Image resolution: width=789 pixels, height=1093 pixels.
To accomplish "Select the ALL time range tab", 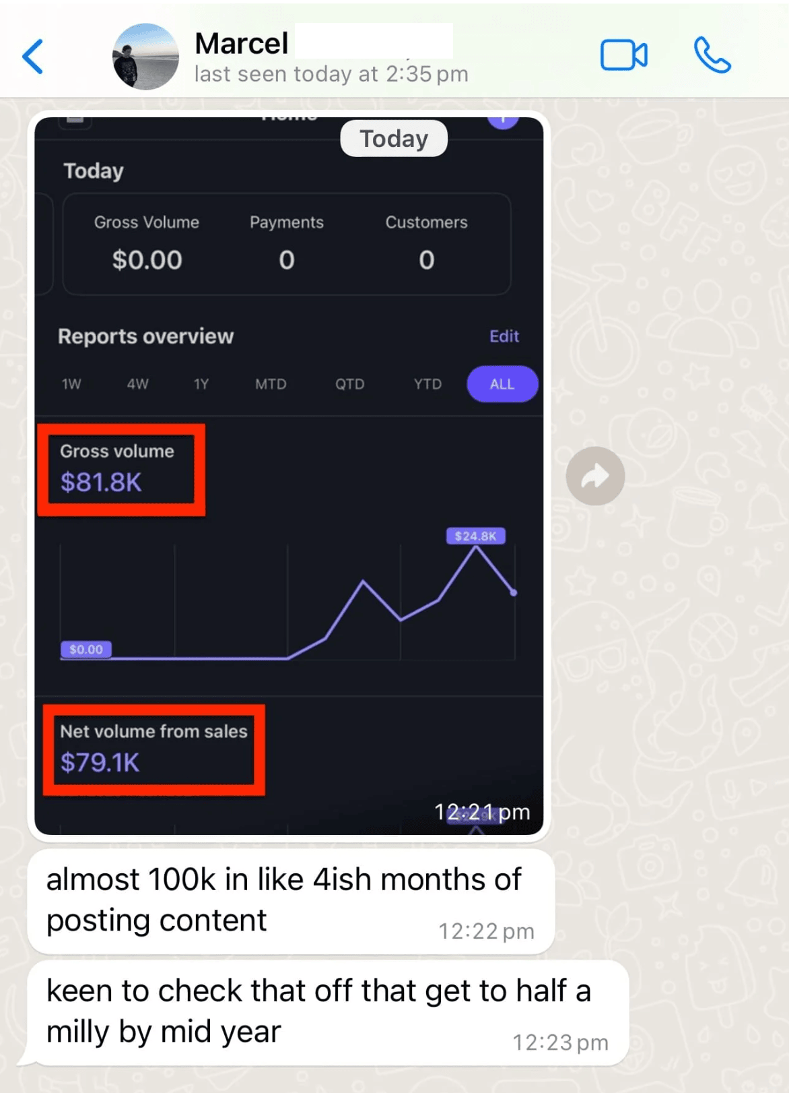I will click(x=502, y=384).
